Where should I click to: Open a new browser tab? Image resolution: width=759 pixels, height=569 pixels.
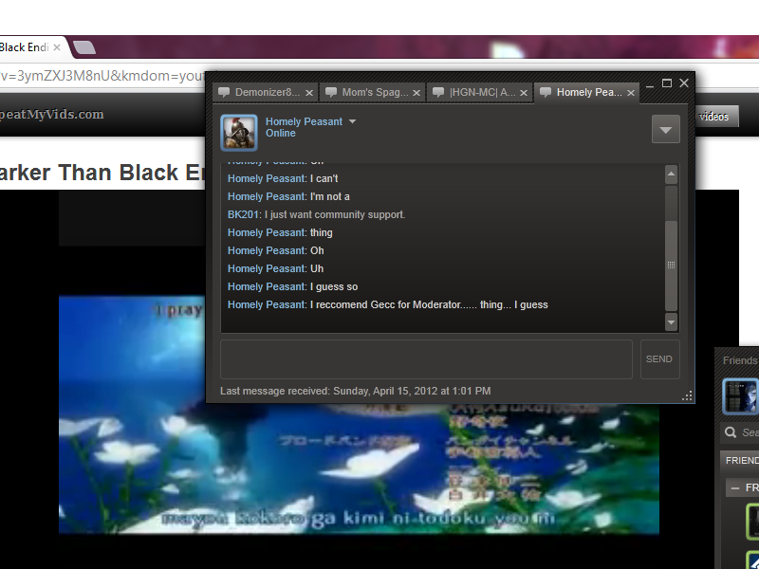click(84, 47)
